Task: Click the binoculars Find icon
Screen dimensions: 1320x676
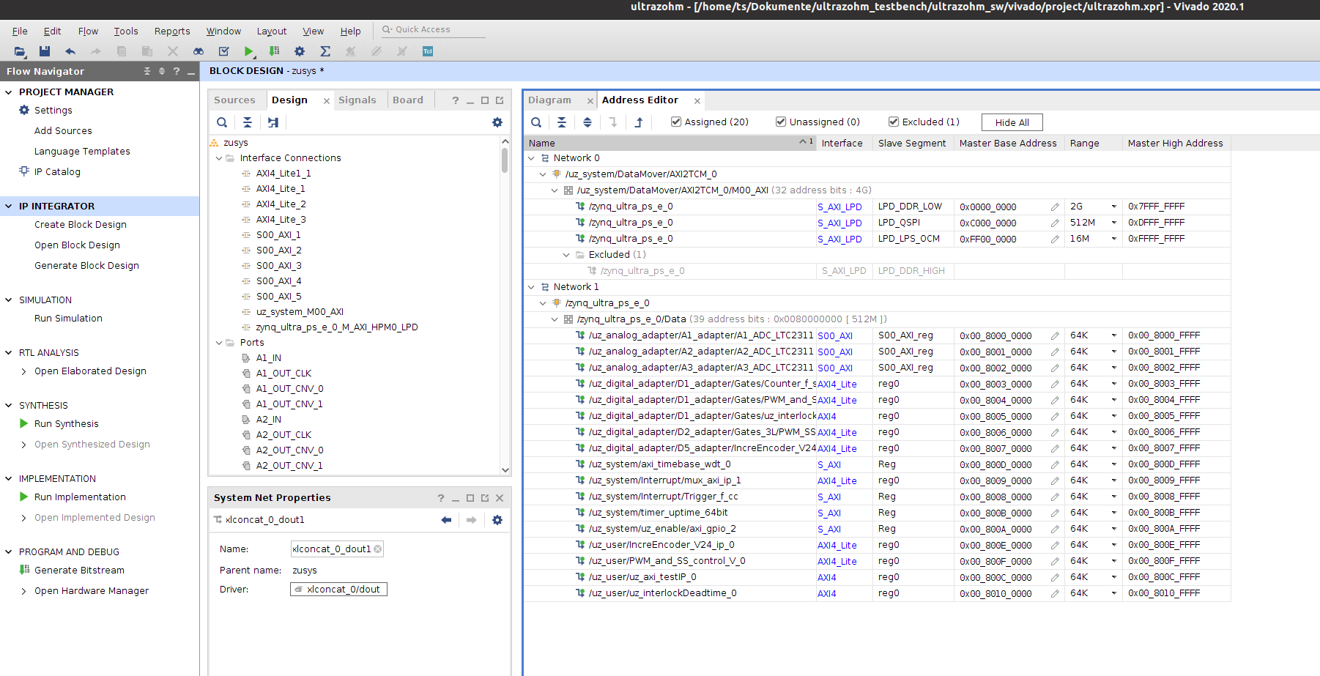Action: coord(199,51)
